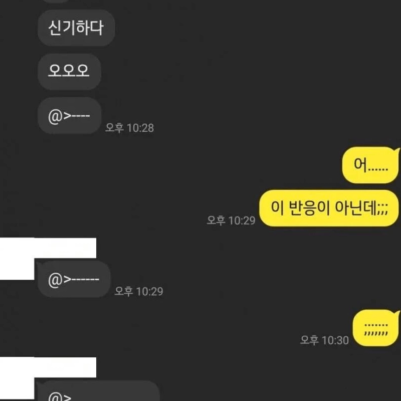This screenshot has width=401, height=401.
Task: Tap the 이 반응이 아닌데;;; bubble
Action: [x=329, y=208]
